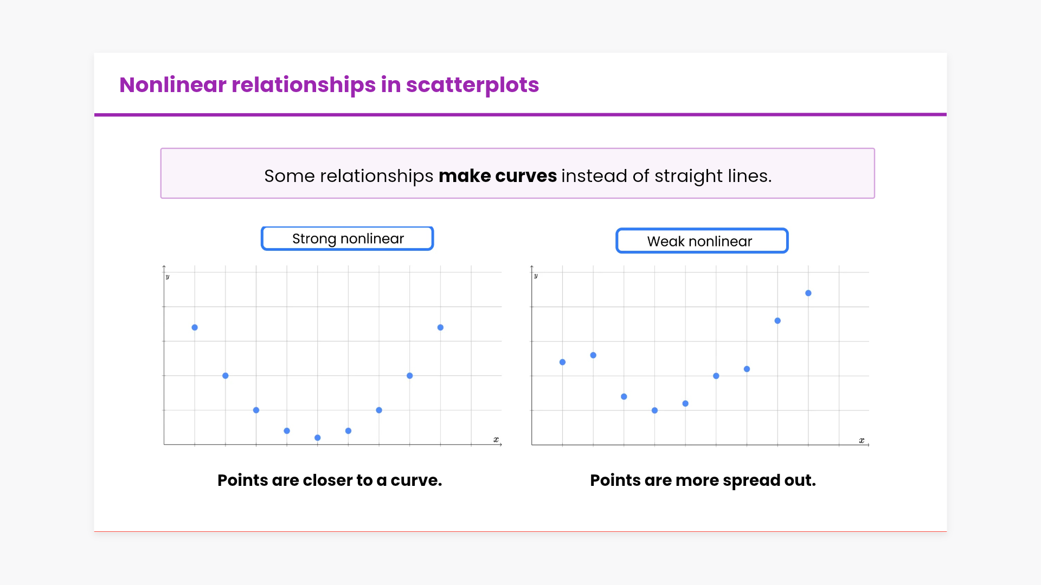
Task: Click the bold "make curves" text
Action: (x=497, y=176)
